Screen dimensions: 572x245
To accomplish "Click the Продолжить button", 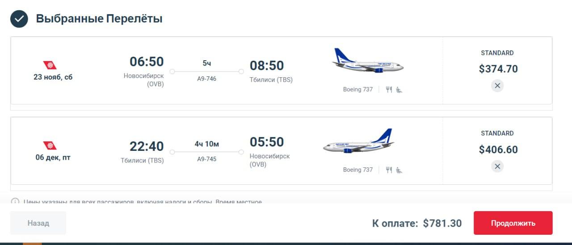I will click(x=513, y=223).
